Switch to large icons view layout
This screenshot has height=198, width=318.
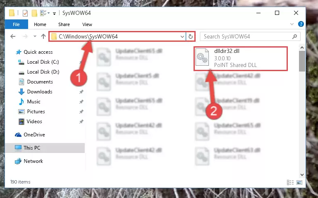click(x=299, y=182)
